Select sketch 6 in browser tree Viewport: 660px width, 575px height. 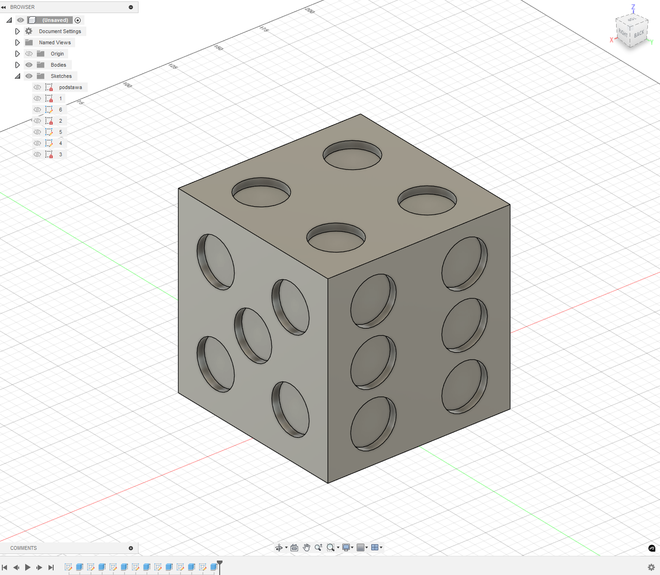pos(60,110)
